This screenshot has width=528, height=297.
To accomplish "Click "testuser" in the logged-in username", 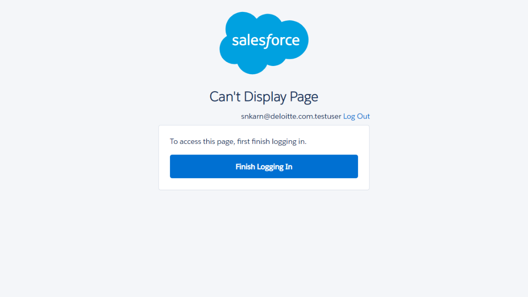I will coord(328,116).
